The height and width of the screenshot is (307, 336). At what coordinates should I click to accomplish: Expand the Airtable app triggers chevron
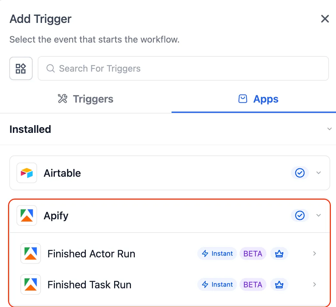coord(319,173)
